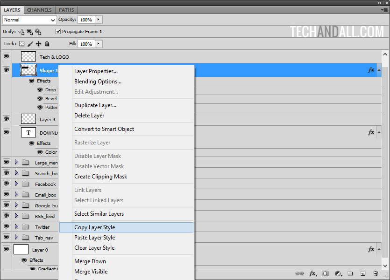390x280 pixels.
Task: Create a new fill or adjustment layer
Action: click(338, 273)
